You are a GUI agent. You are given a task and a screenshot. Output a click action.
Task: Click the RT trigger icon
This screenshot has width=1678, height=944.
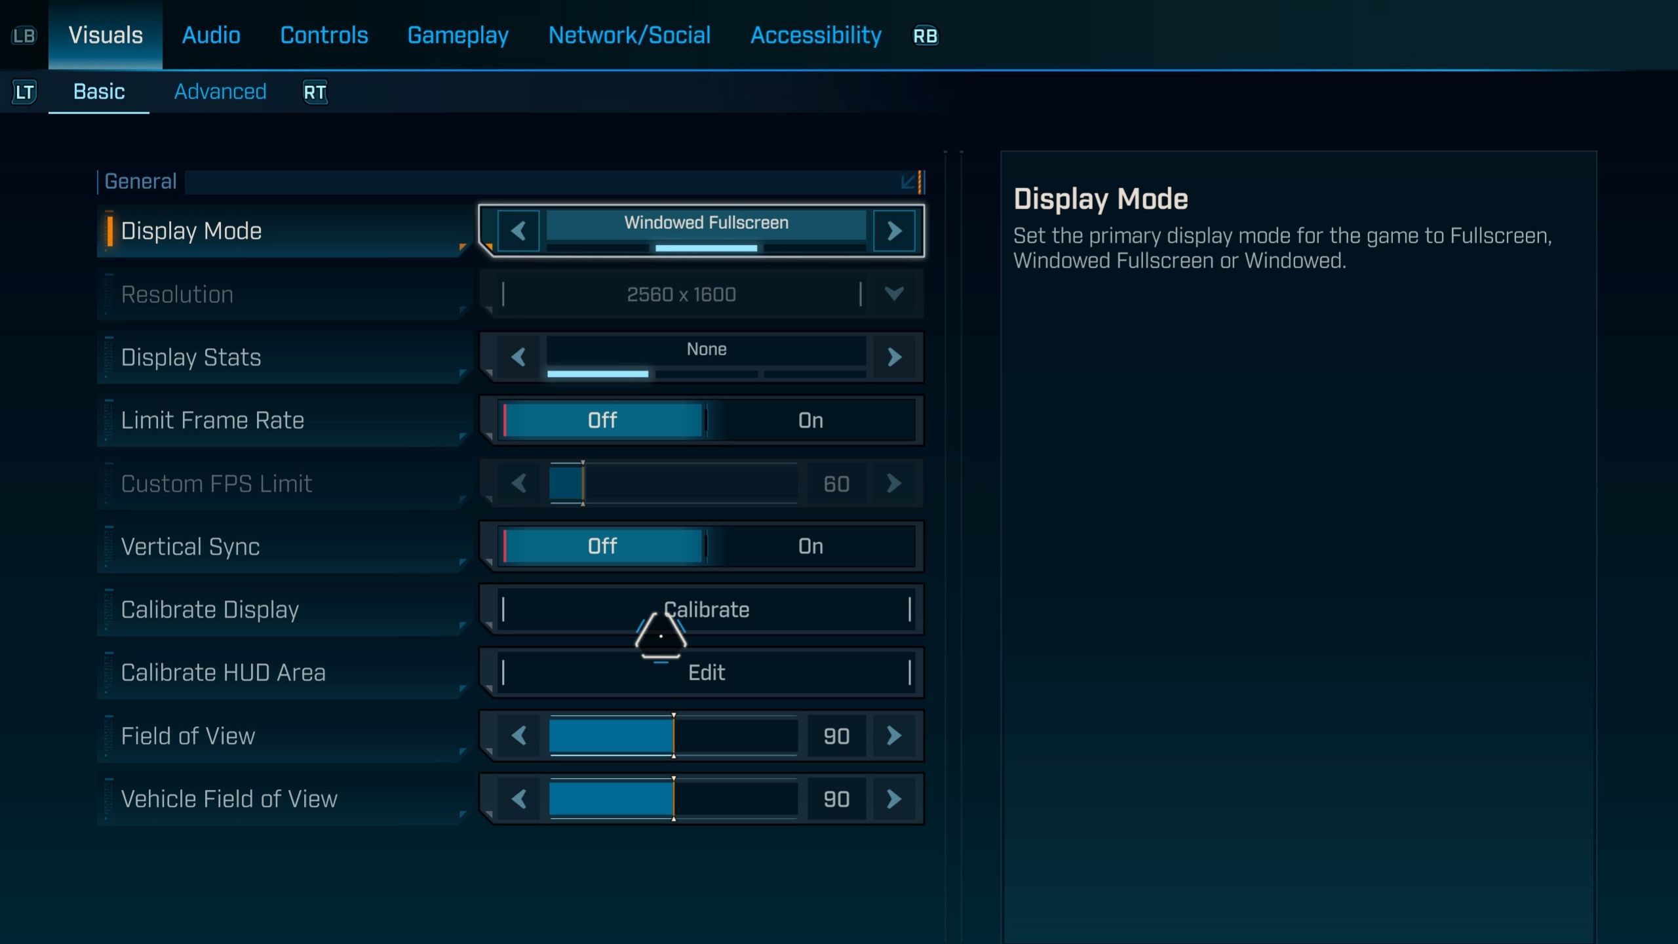tap(315, 92)
